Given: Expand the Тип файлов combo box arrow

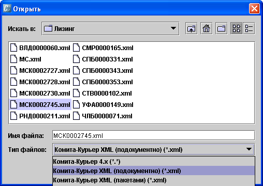Looking at the screenshot, I should coord(249,149).
